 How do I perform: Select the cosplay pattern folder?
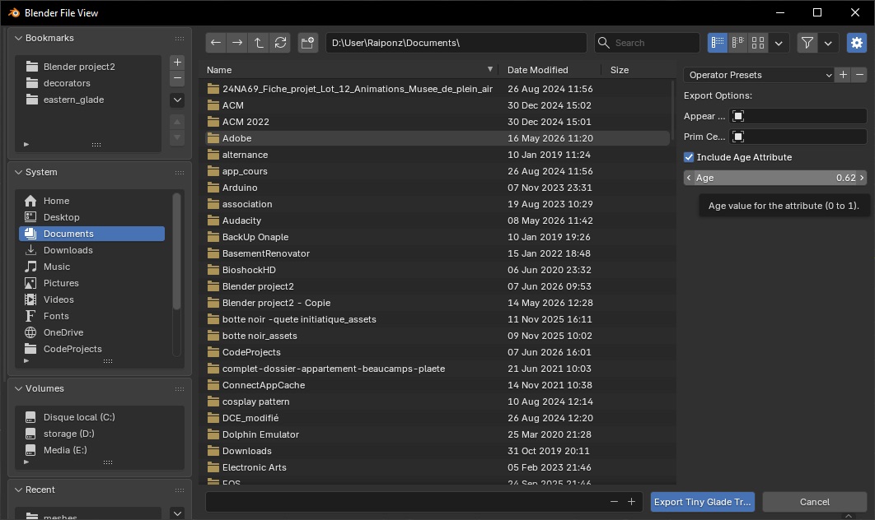(x=437, y=402)
